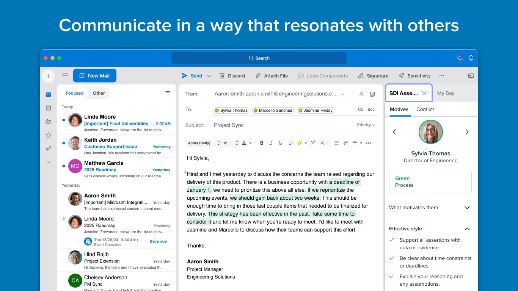Send the email
The width and height of the screenshot is (518, 291).
click(192, 76)
